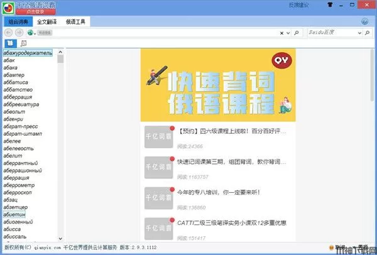Select the word абзац
The height and width of the screenshot is (255, 377).
click(x=10, y=200)
